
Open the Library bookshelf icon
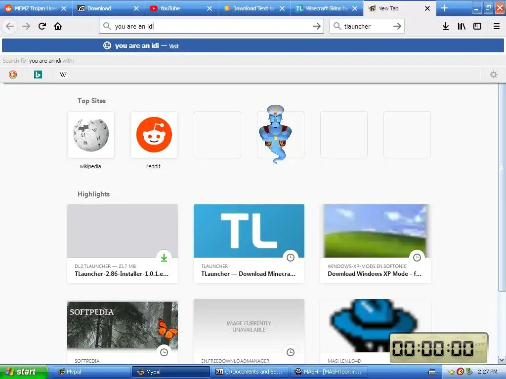[x=462, y=26]
